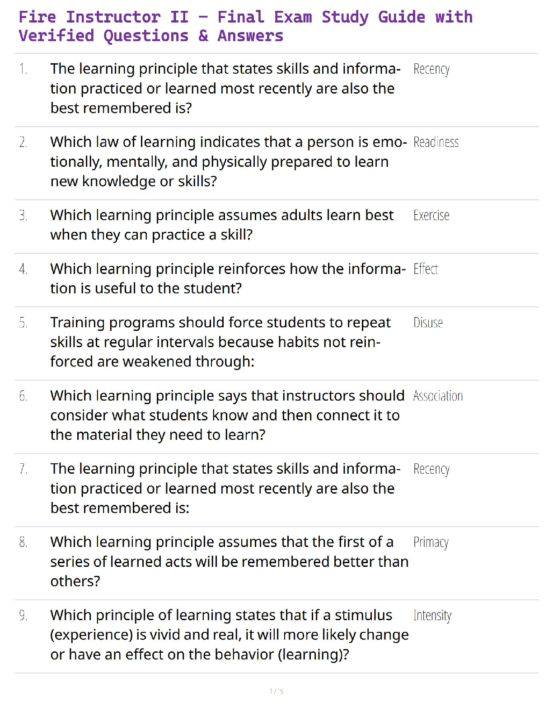Click the question about vivid, real stimulus
The width and height of the screenshot is (553, 716).
click(229, 635)
